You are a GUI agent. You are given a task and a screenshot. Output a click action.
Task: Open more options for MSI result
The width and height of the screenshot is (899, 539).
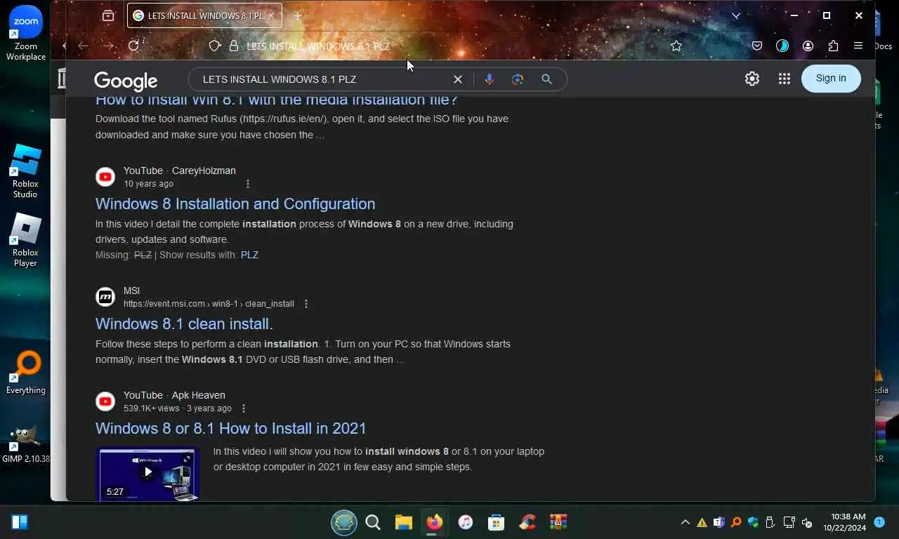tap(306, 304)
